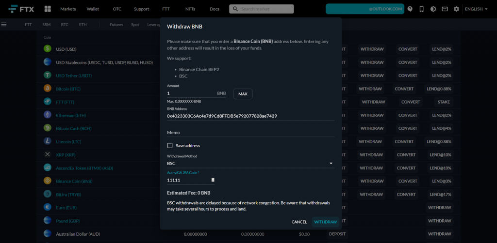Click WITHDRAW in the XRP row
This screenshot has width=497, height=243.
click(x=372, y=154)
